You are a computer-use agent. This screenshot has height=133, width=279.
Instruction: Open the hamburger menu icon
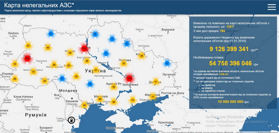coord(272,7)
